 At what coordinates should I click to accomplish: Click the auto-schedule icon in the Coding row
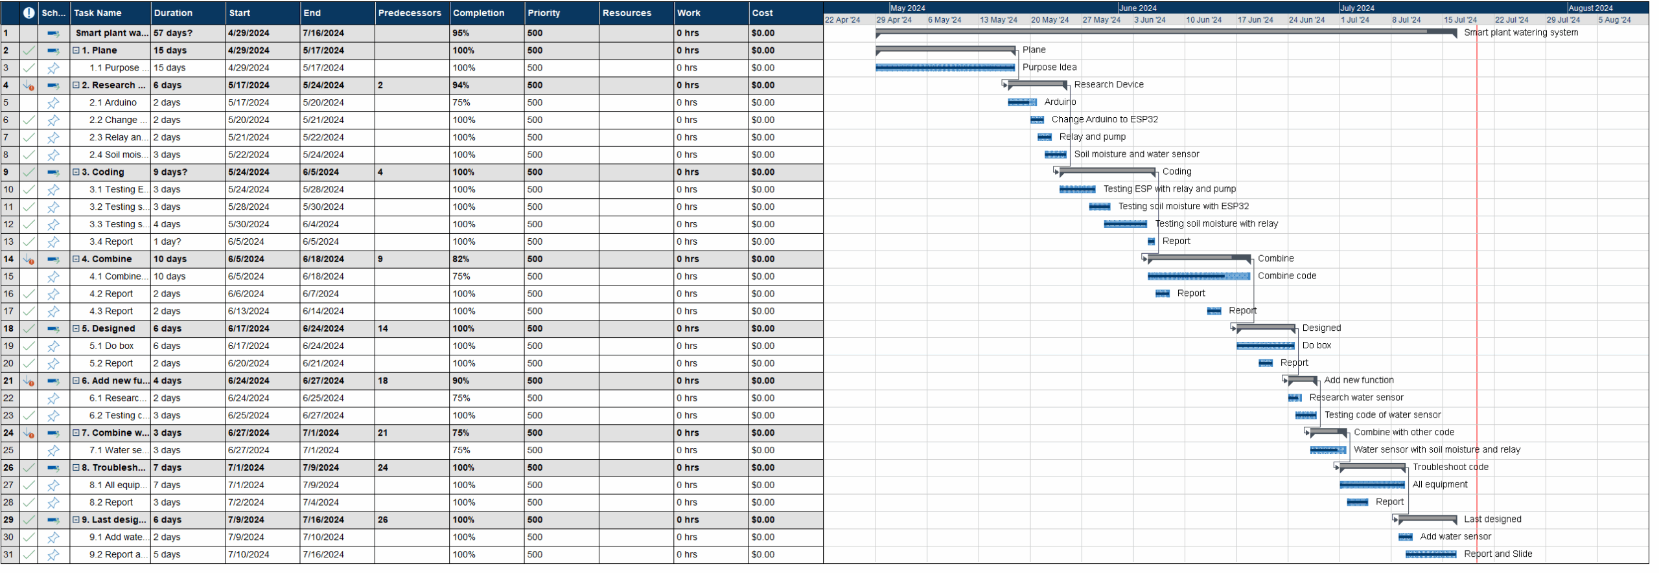tap(54, 173)
